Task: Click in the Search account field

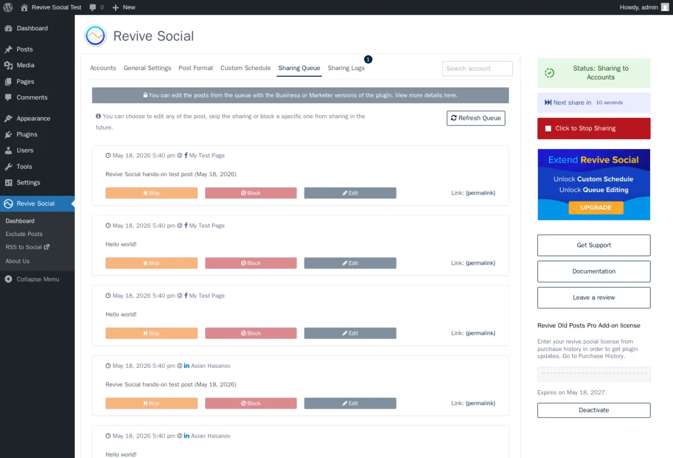Action: 477,68
